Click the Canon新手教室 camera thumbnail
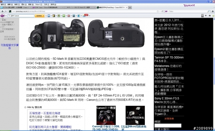 tap(106, 115)
